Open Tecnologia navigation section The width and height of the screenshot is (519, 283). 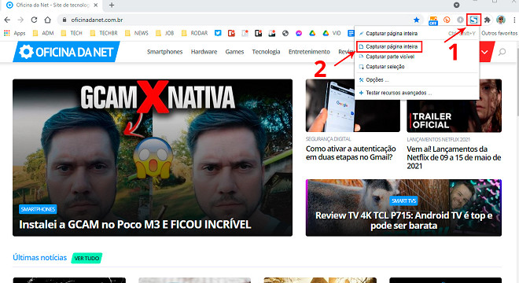[x=266, y=52]
